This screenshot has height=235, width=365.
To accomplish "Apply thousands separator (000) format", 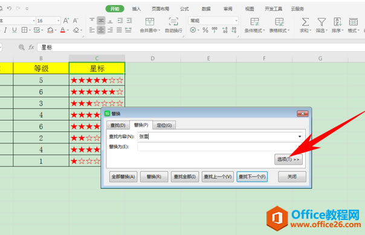I will click(215, 30).
